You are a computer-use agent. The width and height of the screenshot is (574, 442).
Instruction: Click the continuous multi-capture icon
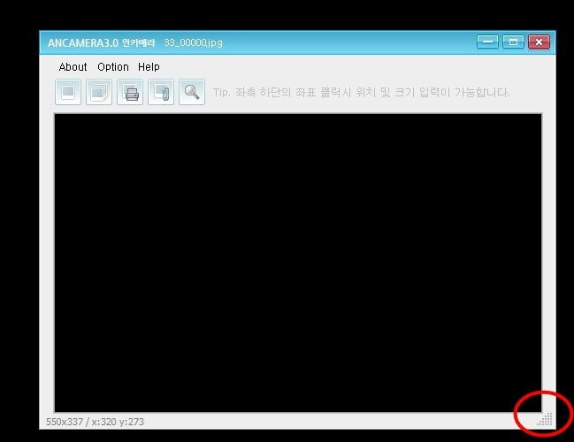(x=99, y=92)
